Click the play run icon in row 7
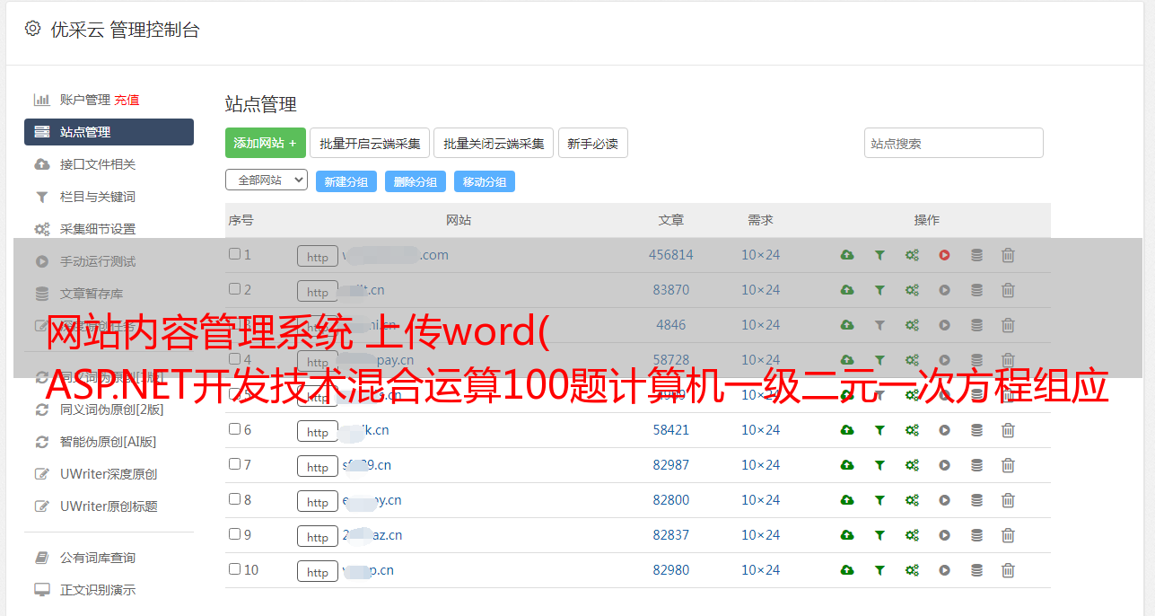 944,465
